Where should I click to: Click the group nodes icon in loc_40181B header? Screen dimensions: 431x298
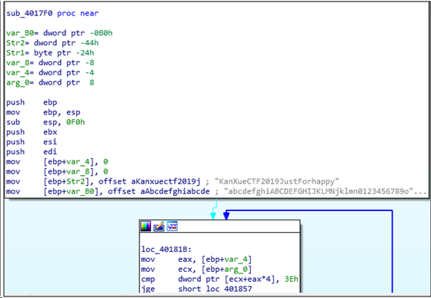(172, 227)
